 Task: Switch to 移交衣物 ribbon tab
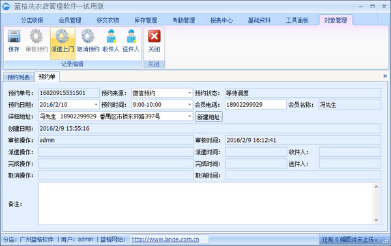[108, 20]
